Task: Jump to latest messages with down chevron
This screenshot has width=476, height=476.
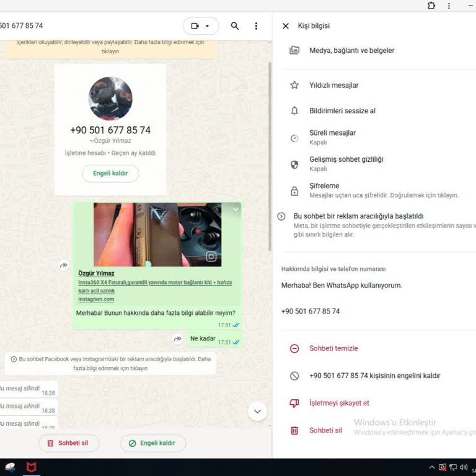Action: (257, 412)
